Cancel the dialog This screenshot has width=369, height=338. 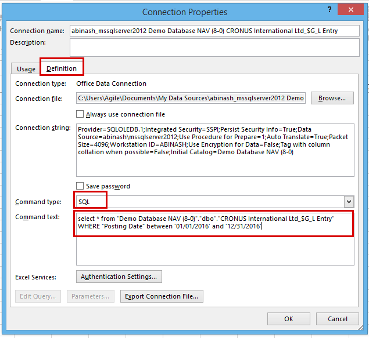338,319
